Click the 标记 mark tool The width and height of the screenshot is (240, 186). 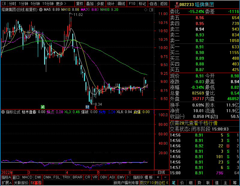tap(142, 4)
